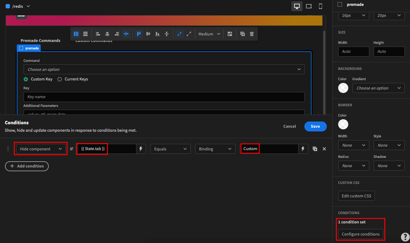Screen dimensions: 410x243
Task: Open Configure conditions button
Action: click(x=361, y=234)
